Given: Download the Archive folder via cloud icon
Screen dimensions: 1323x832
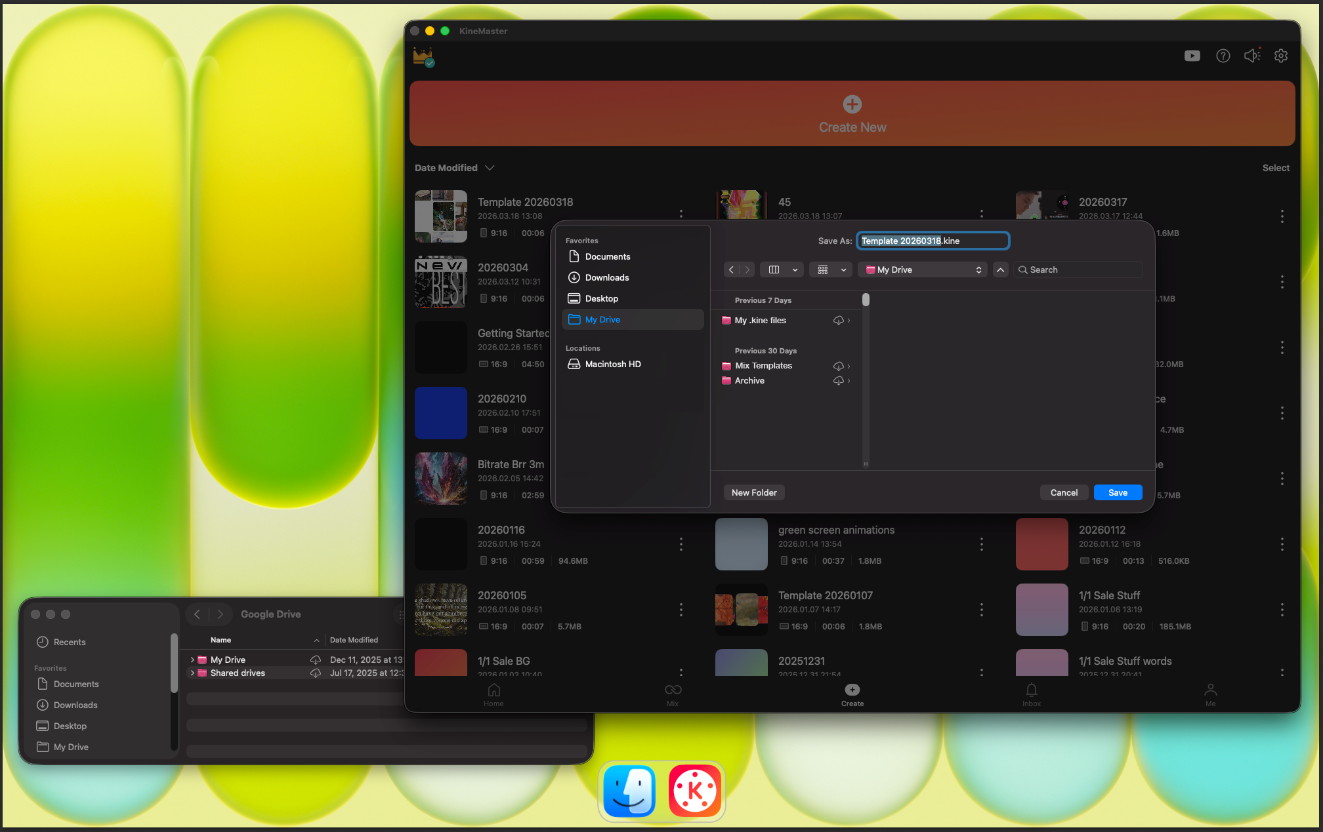Looking at the screenshot, I should click(x=838, y=380).
